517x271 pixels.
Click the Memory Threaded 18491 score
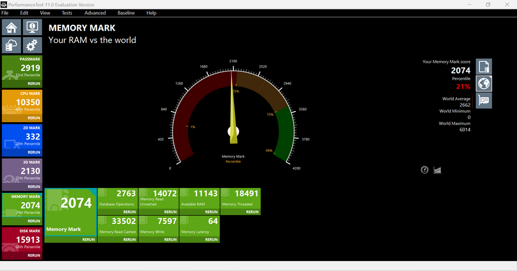246,193
